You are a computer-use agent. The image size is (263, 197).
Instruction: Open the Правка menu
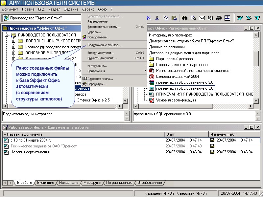28,10
